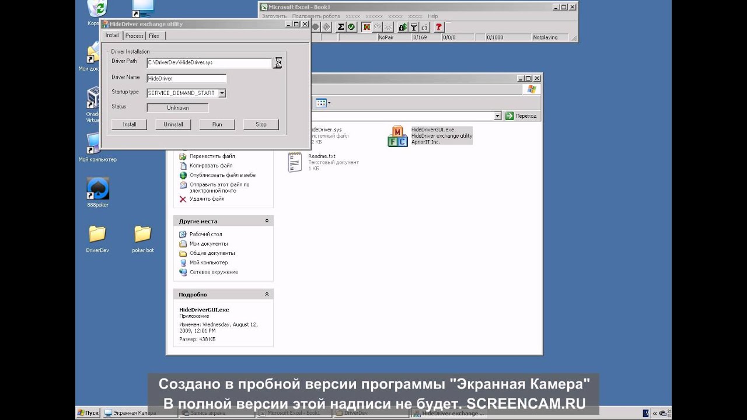Click the Explorer views icon in toolbar
The image size is (747, 420).
[x=323, y=103]
